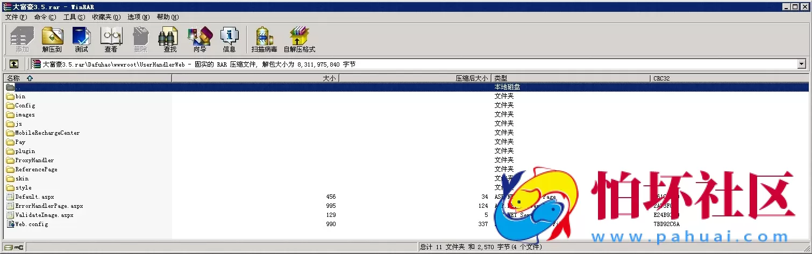Viewport: 812px width, 254px height.
Task: Open the File (文件) menu
Action: click(x=16, y=17)
